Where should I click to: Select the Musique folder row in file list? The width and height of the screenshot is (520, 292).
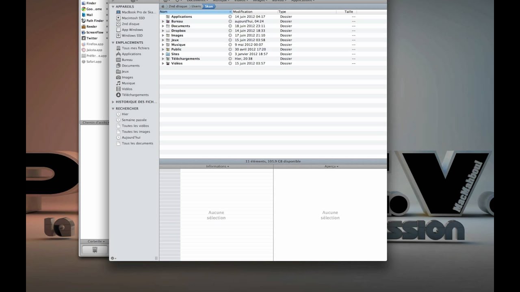[x=273, y=45]
